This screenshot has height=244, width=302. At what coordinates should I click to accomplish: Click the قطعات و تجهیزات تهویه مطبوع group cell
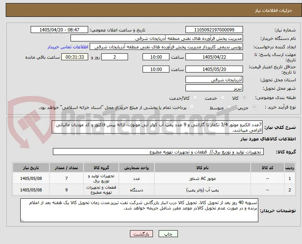(101, 190)
